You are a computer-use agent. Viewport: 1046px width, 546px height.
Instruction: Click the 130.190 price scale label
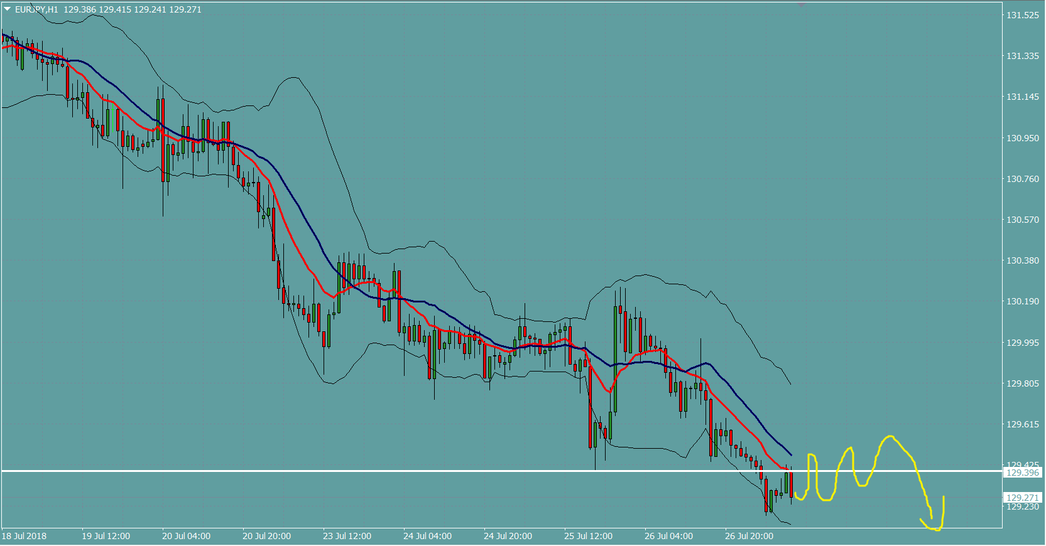click(x=1023, y=301)
